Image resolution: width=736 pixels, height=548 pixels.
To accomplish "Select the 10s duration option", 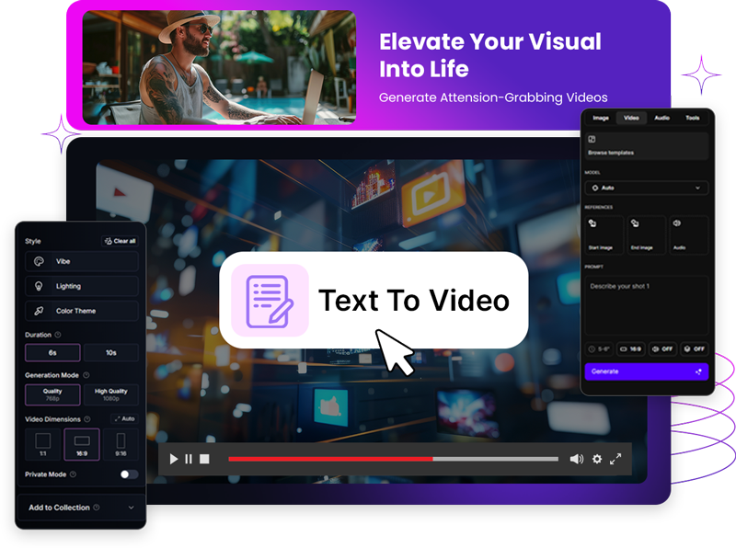I will tap(111, 353).
